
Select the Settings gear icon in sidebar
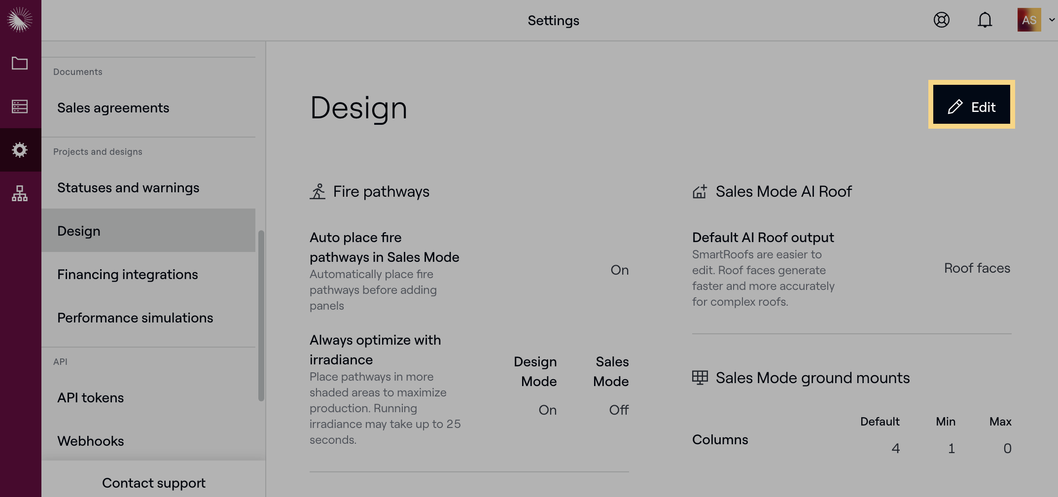[20, 150]
